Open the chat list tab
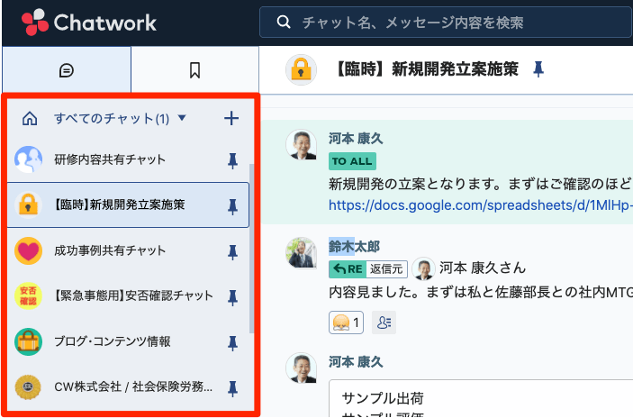 coord(66,69)
